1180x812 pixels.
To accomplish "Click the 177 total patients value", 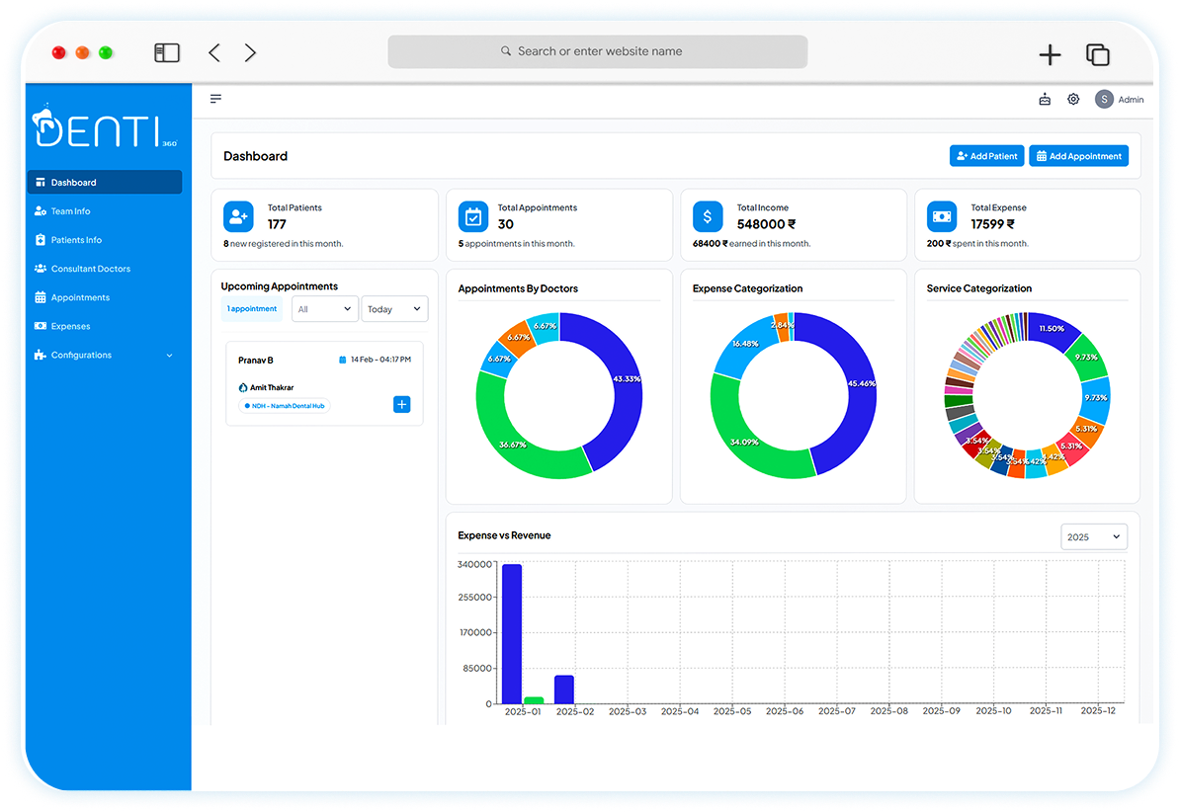I will click(x=277, y=224).
